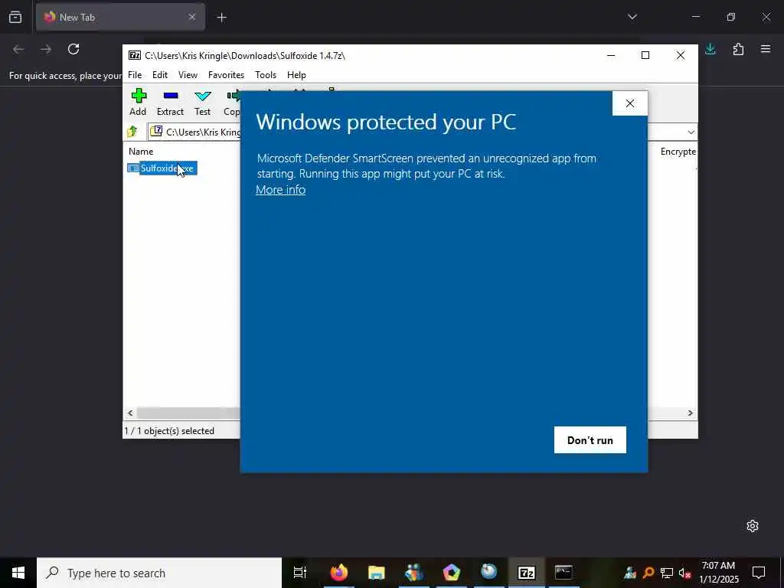Open the Firefox hamburger application menu
The height and width of the screenshot is (588, 784).
(766, 49)
